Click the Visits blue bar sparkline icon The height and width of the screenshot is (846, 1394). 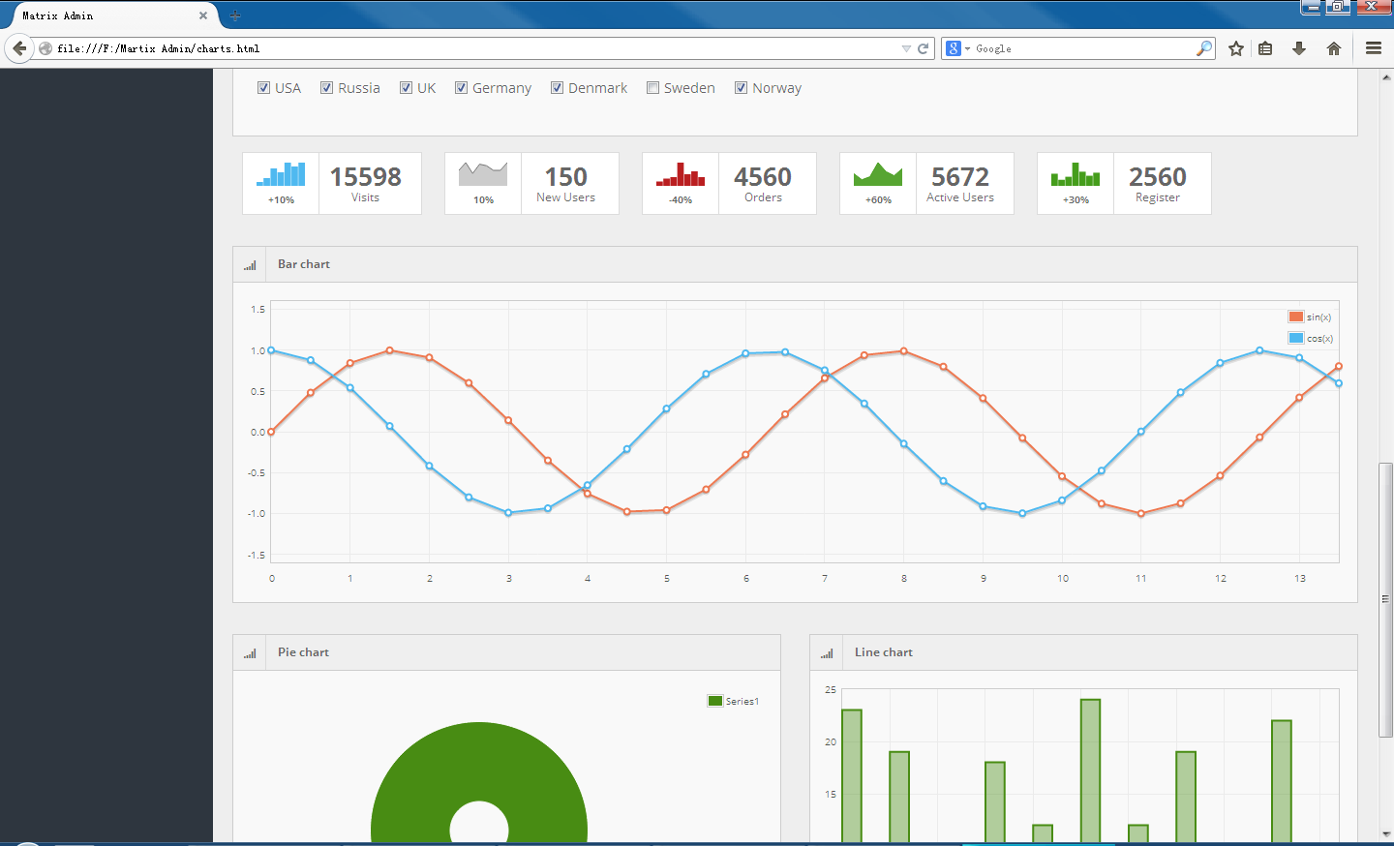(281, 174)
